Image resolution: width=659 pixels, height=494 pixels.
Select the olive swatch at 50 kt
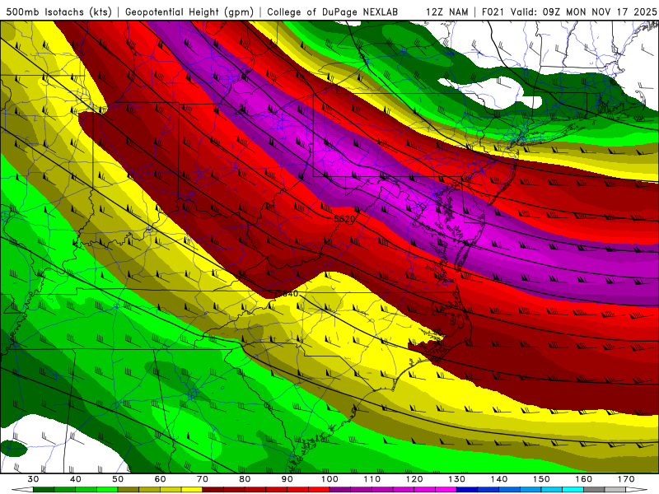coord(129,489)
